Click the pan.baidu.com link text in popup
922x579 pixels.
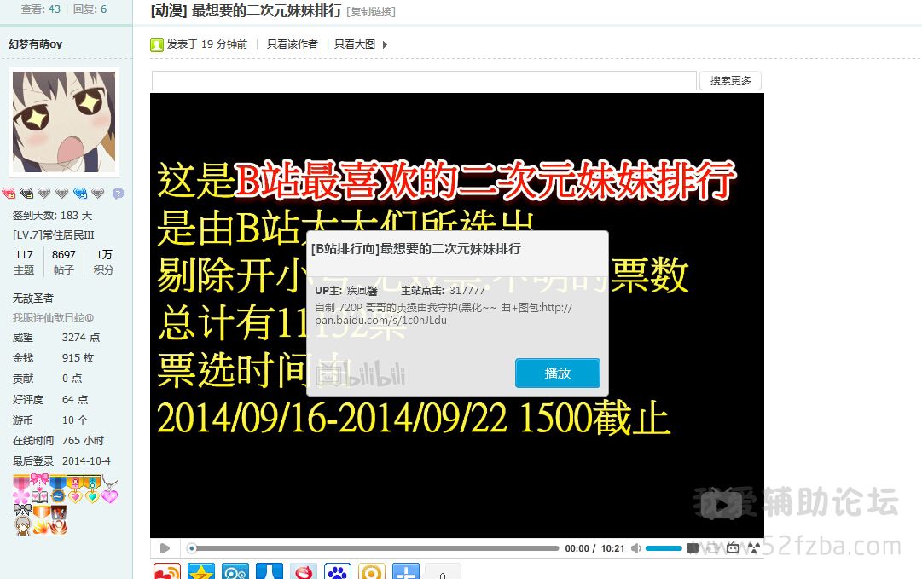[x=381, y=321]
